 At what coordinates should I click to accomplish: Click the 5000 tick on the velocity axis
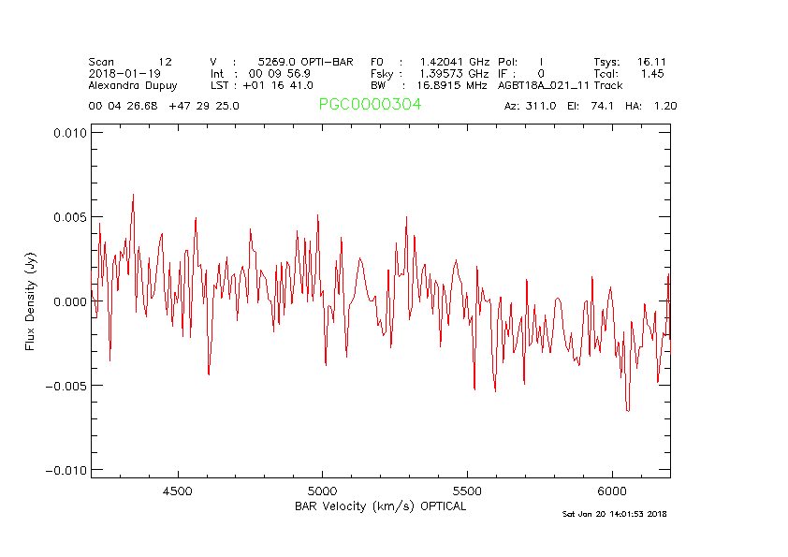[x=322, y=491]
